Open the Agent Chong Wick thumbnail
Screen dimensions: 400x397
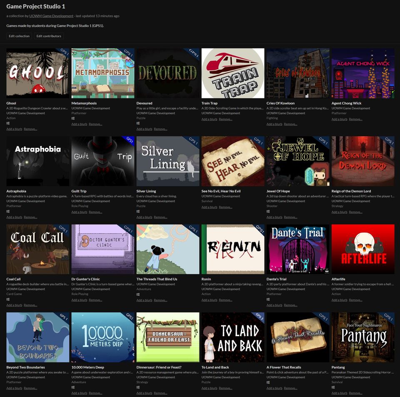coord(363,73)
